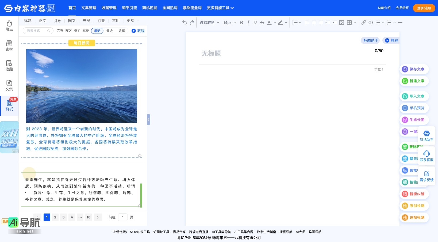Viewport: 438px width, 242px height.
Task: Open the 素材 materials sidebar panel
Action: click(x=9, y=46)
